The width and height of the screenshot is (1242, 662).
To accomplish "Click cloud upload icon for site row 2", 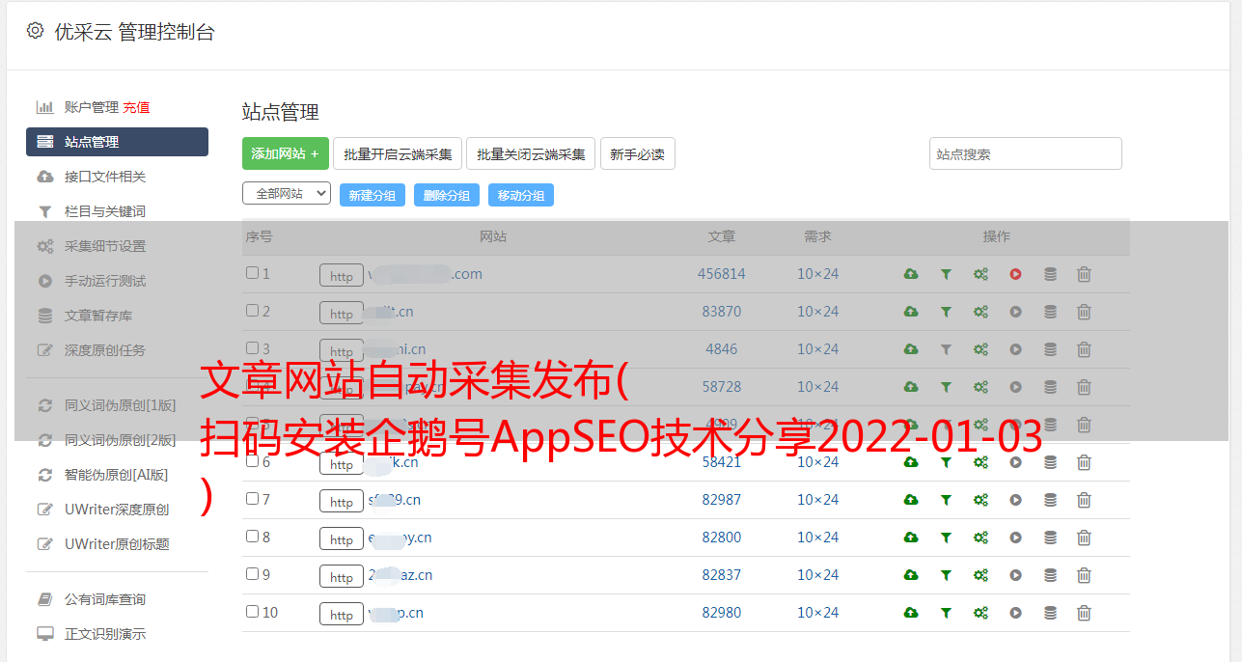I will 911,312.
